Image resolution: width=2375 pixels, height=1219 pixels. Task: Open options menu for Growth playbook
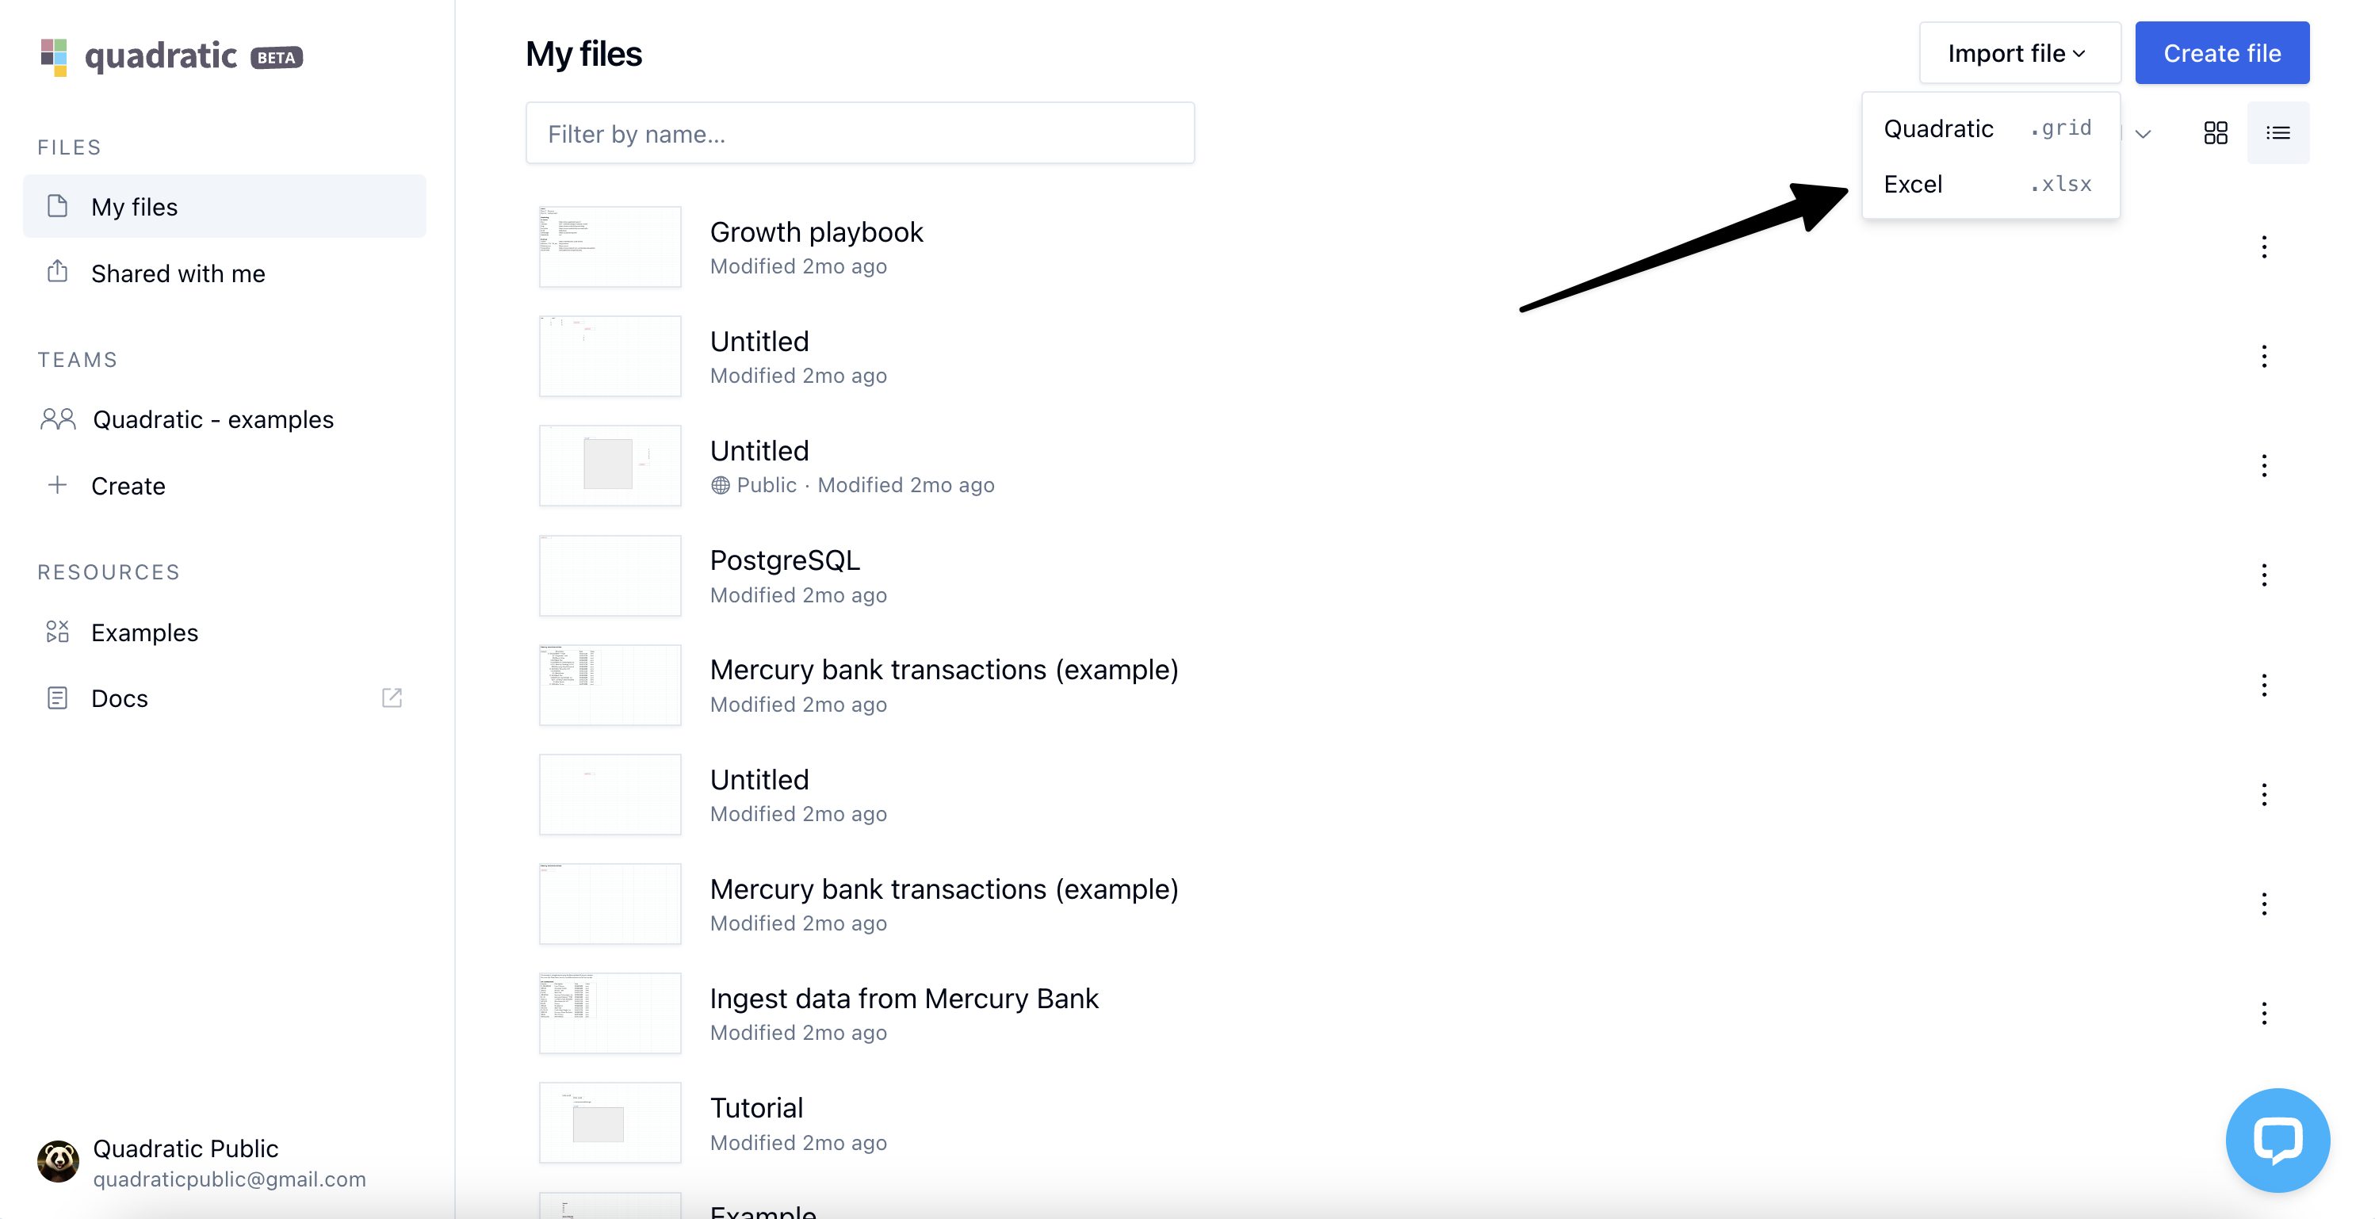click(2263, 247)
